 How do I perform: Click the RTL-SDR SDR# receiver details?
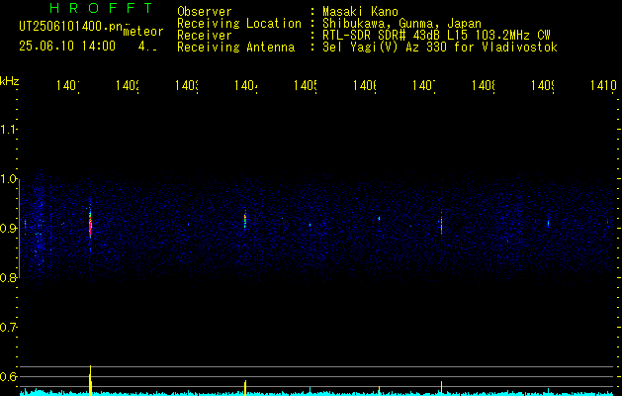click(x=436, y=36)
